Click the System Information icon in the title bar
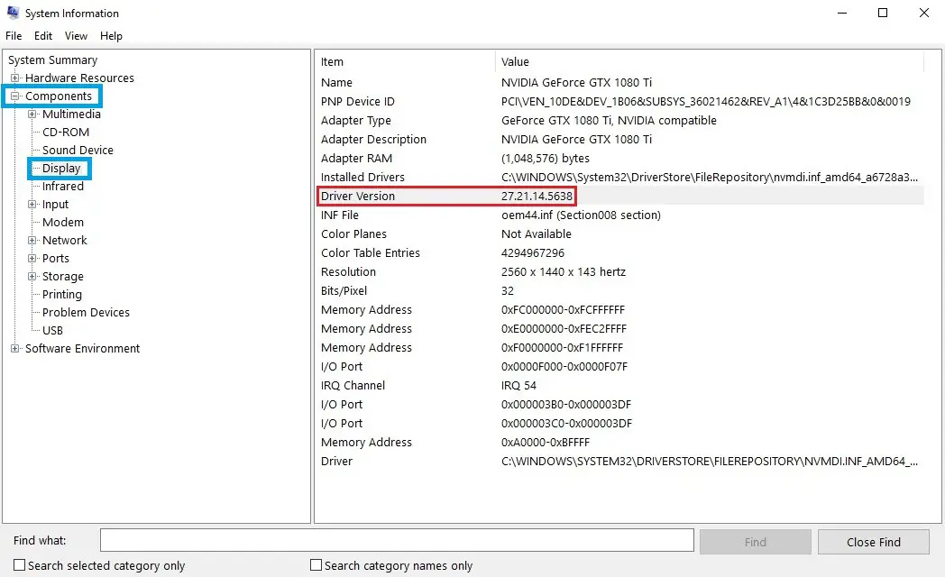 pos(13,13)
